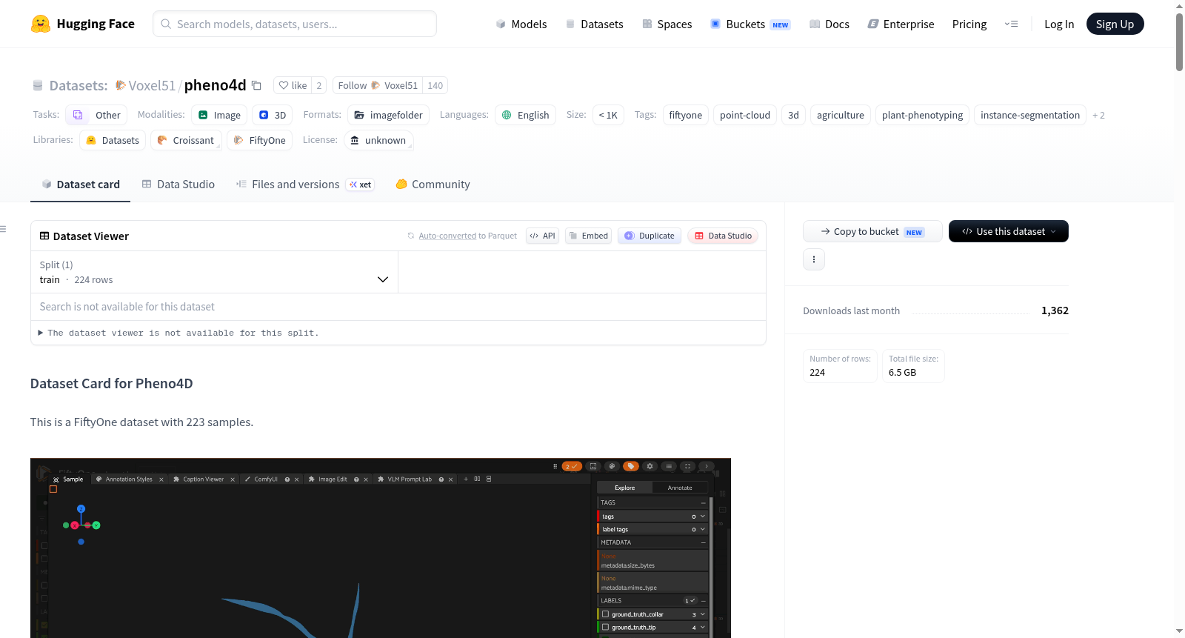Select the Datasets library tag
This screenshot has height=638, width=1185.
113,140
